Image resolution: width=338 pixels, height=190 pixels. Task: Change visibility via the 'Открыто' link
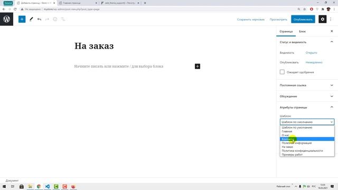[311, 53]
